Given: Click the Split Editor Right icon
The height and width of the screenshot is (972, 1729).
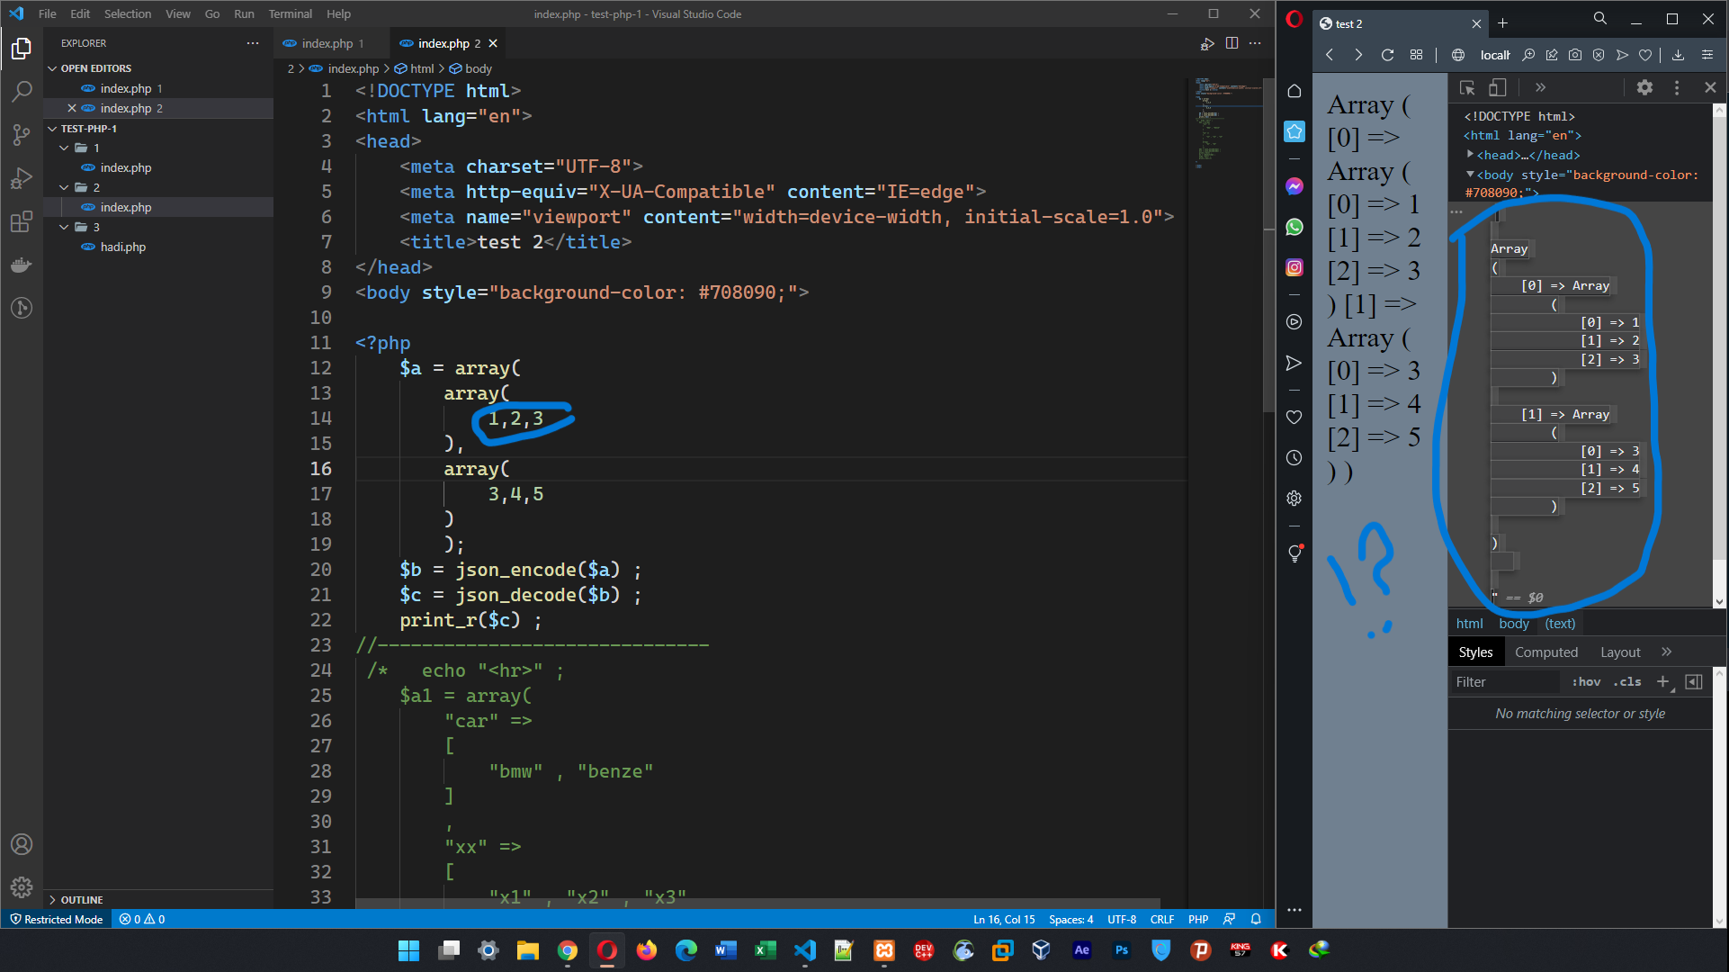Looking at the screenshot, I should 1232,43.
